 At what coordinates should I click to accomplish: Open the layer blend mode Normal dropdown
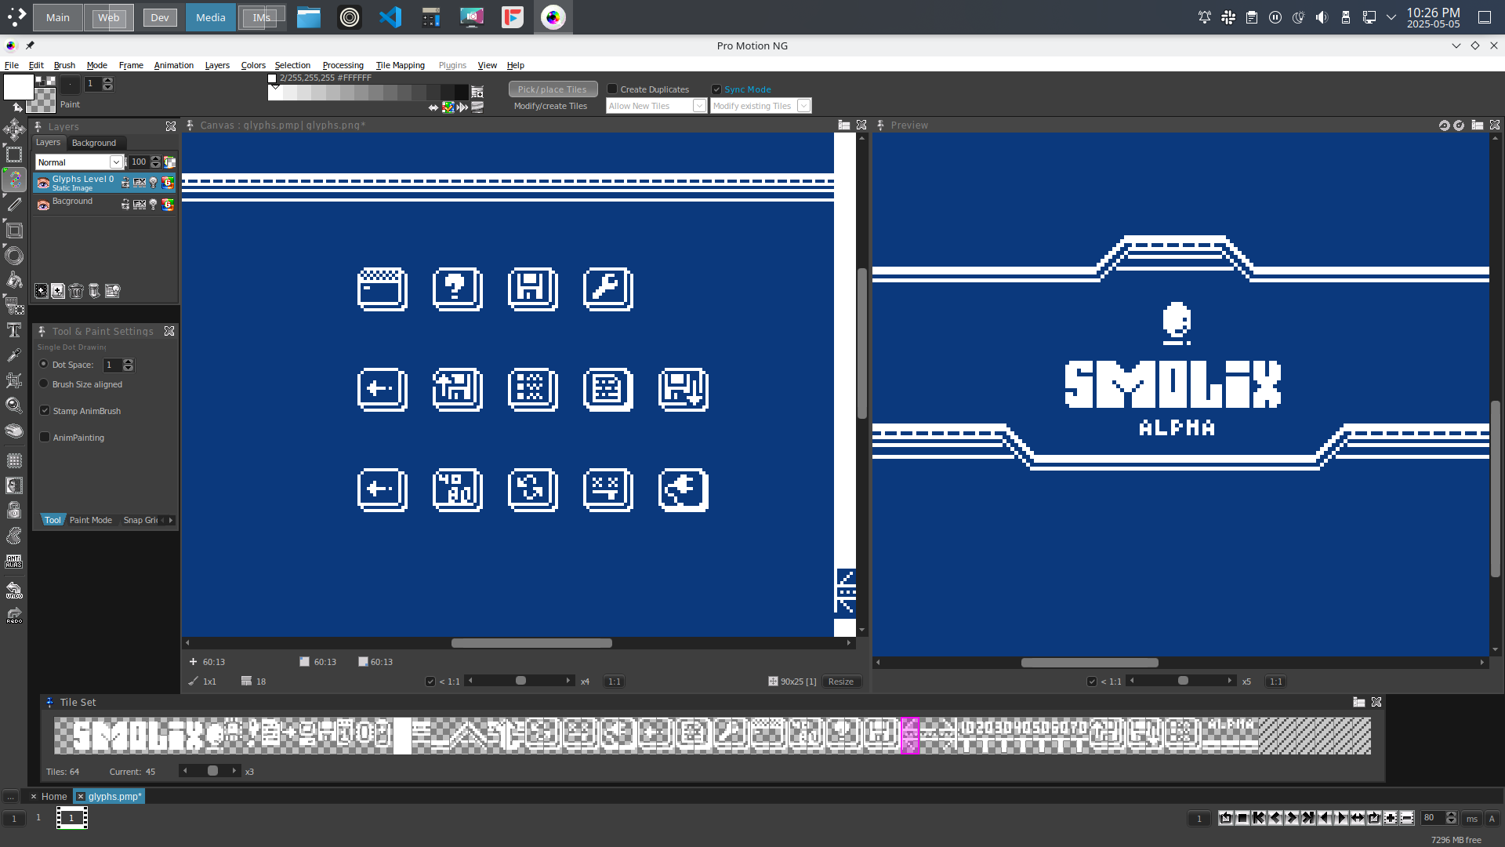point(116,162)
